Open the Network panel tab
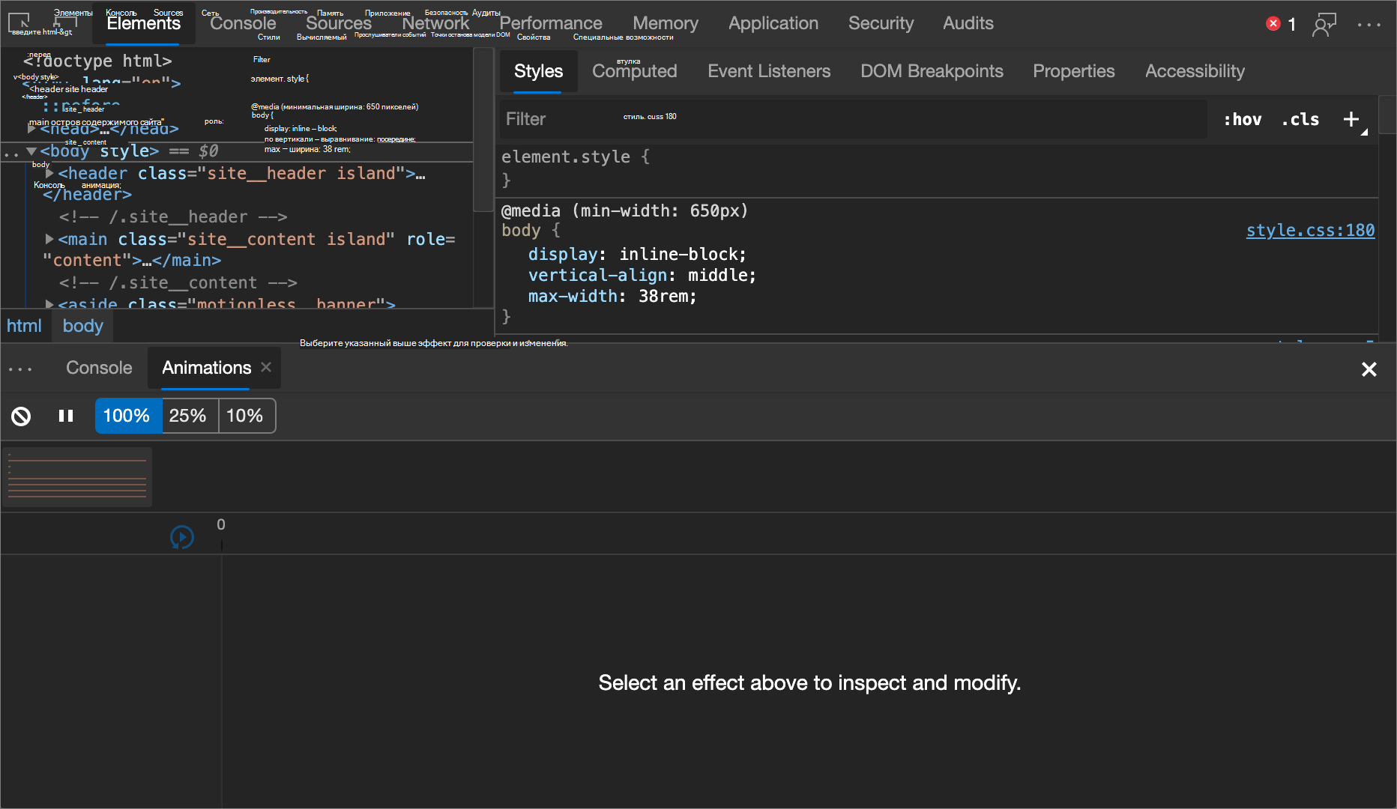The height and width of the screenshot is (809, 1397). 435,23
